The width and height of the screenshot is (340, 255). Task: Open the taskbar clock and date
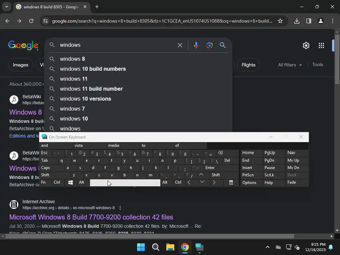coord(315,247)
